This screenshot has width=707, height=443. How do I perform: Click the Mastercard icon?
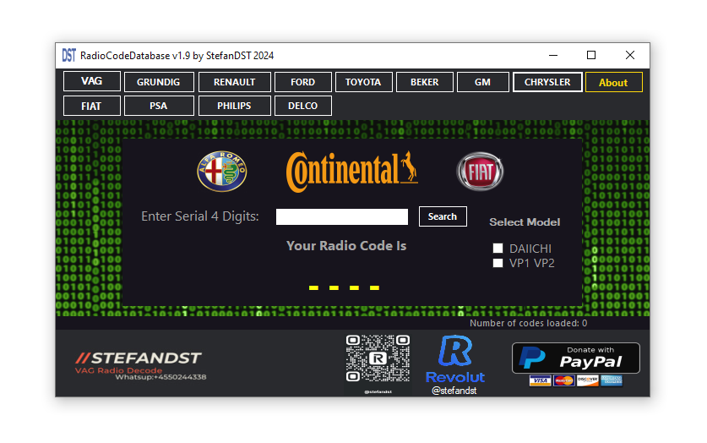[x=563, y=380]
